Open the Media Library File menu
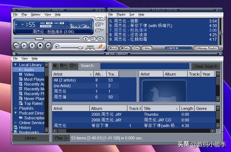Viewport: 231px width, 152px height. click(15, 59)
